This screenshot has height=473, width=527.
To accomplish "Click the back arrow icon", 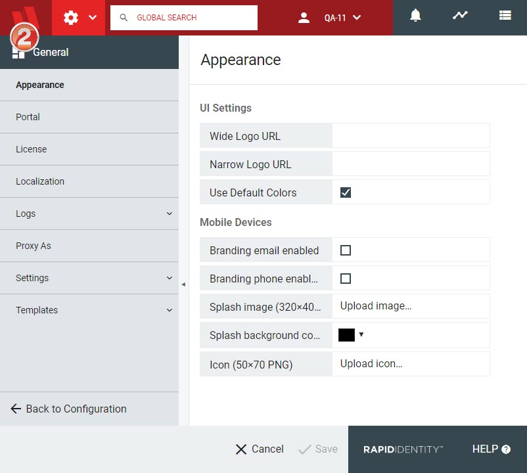I will [16, 409].
